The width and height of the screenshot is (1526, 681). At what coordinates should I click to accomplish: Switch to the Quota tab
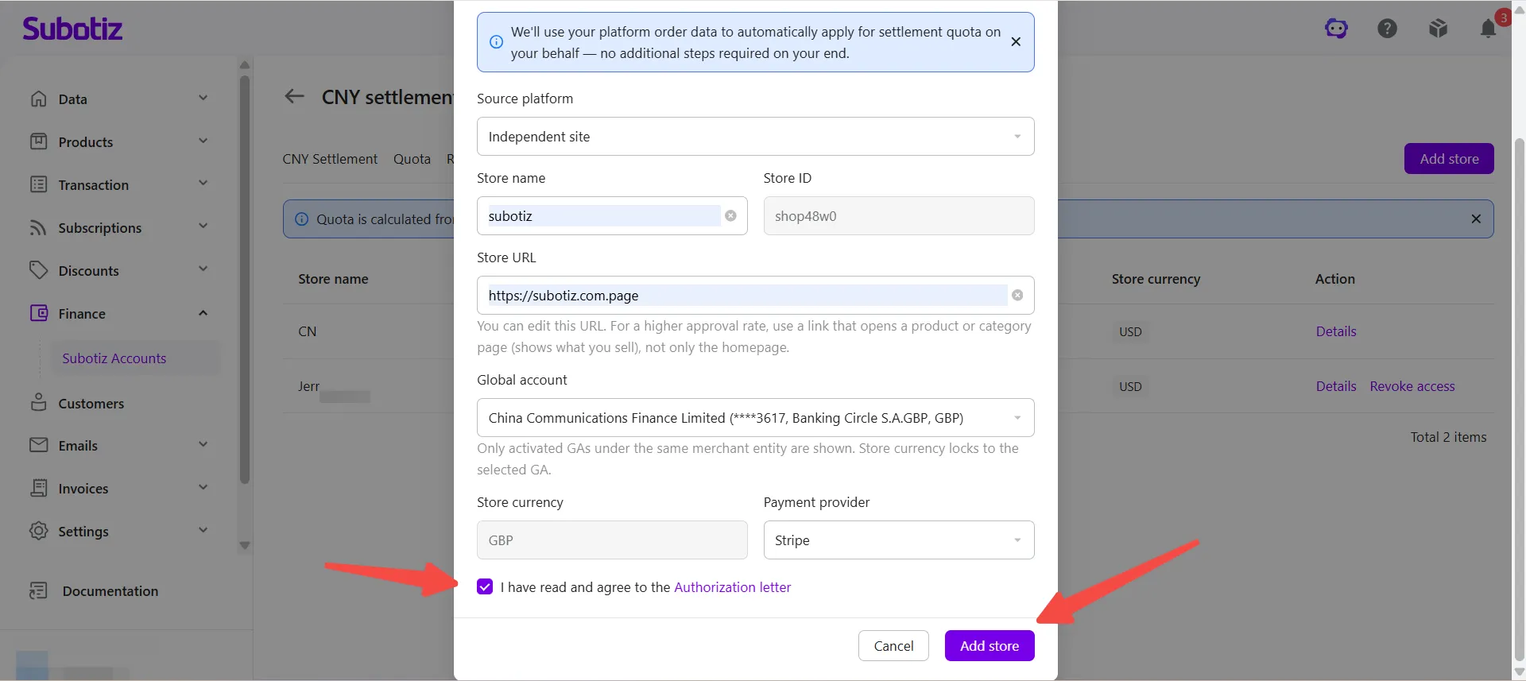(x=412, y=159)
